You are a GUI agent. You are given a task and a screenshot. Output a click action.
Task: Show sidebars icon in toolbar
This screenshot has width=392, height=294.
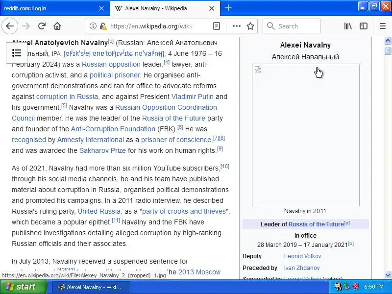pyautogui.click(x=363, y=26)
